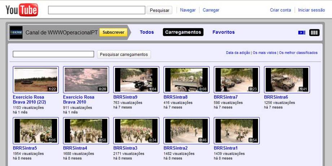Click the 2171 visualizações text
This screenshot has height=166, width=332.
(x=129, y=153)
